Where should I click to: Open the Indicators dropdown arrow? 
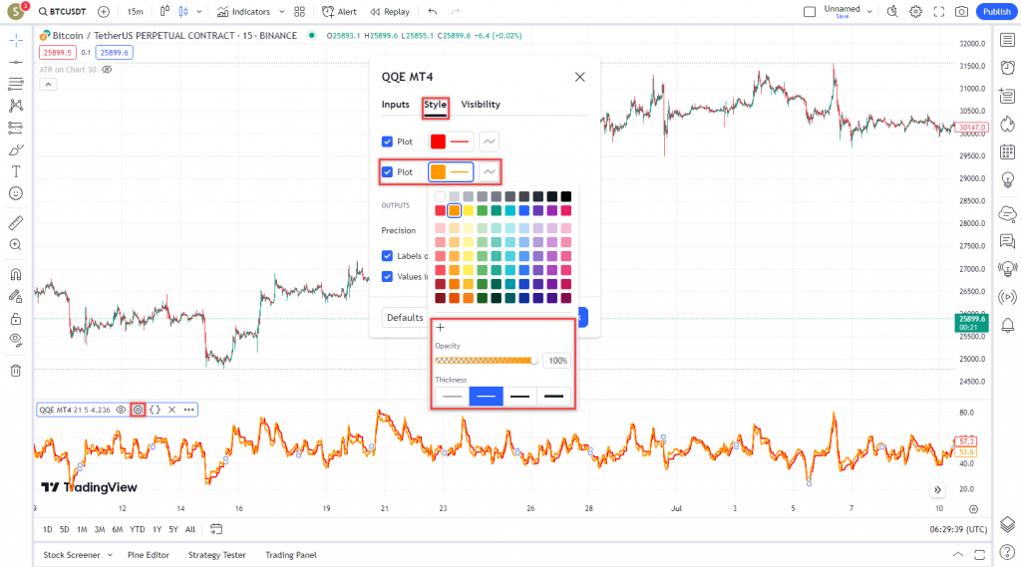281,12
